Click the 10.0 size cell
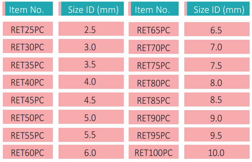 point(216,153)
